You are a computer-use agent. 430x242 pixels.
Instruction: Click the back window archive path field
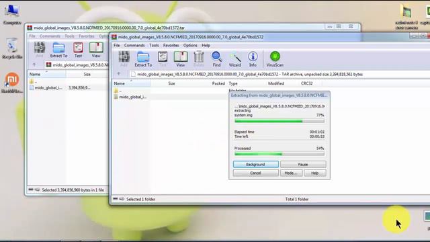click(77, 65)
